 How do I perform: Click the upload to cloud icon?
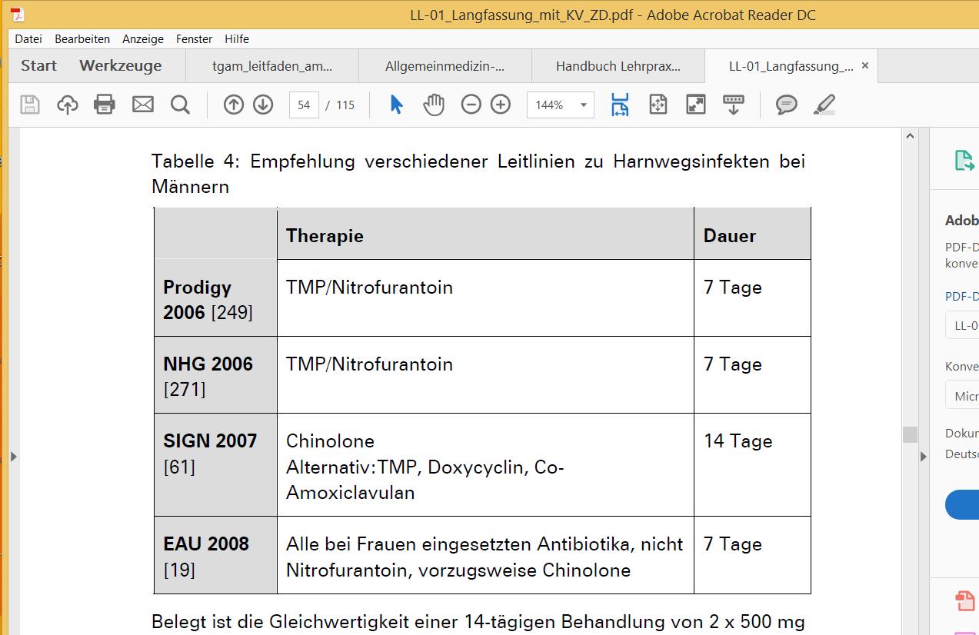pos(68,105)
